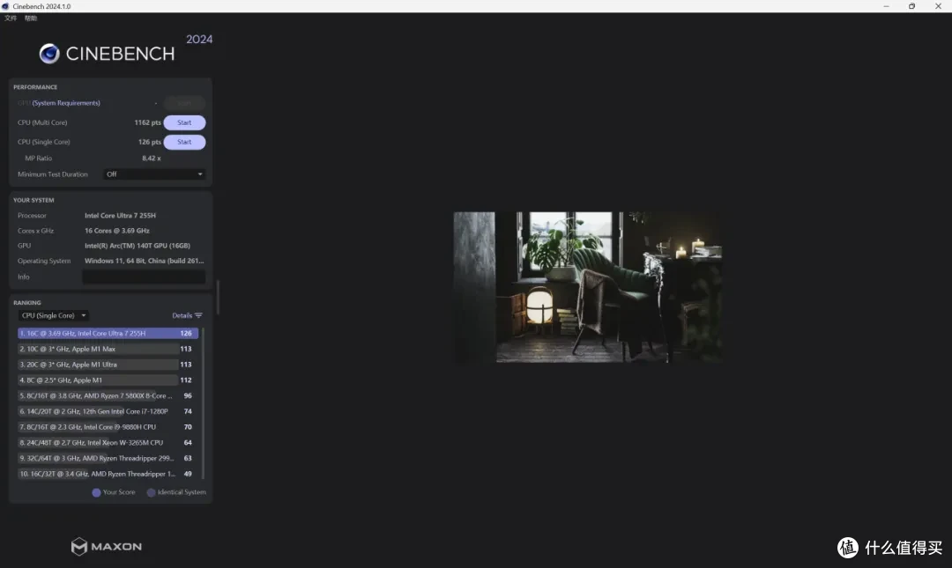Click the Info text field
This screenshot has width=952, height=568.
click(x=144, y=277)
